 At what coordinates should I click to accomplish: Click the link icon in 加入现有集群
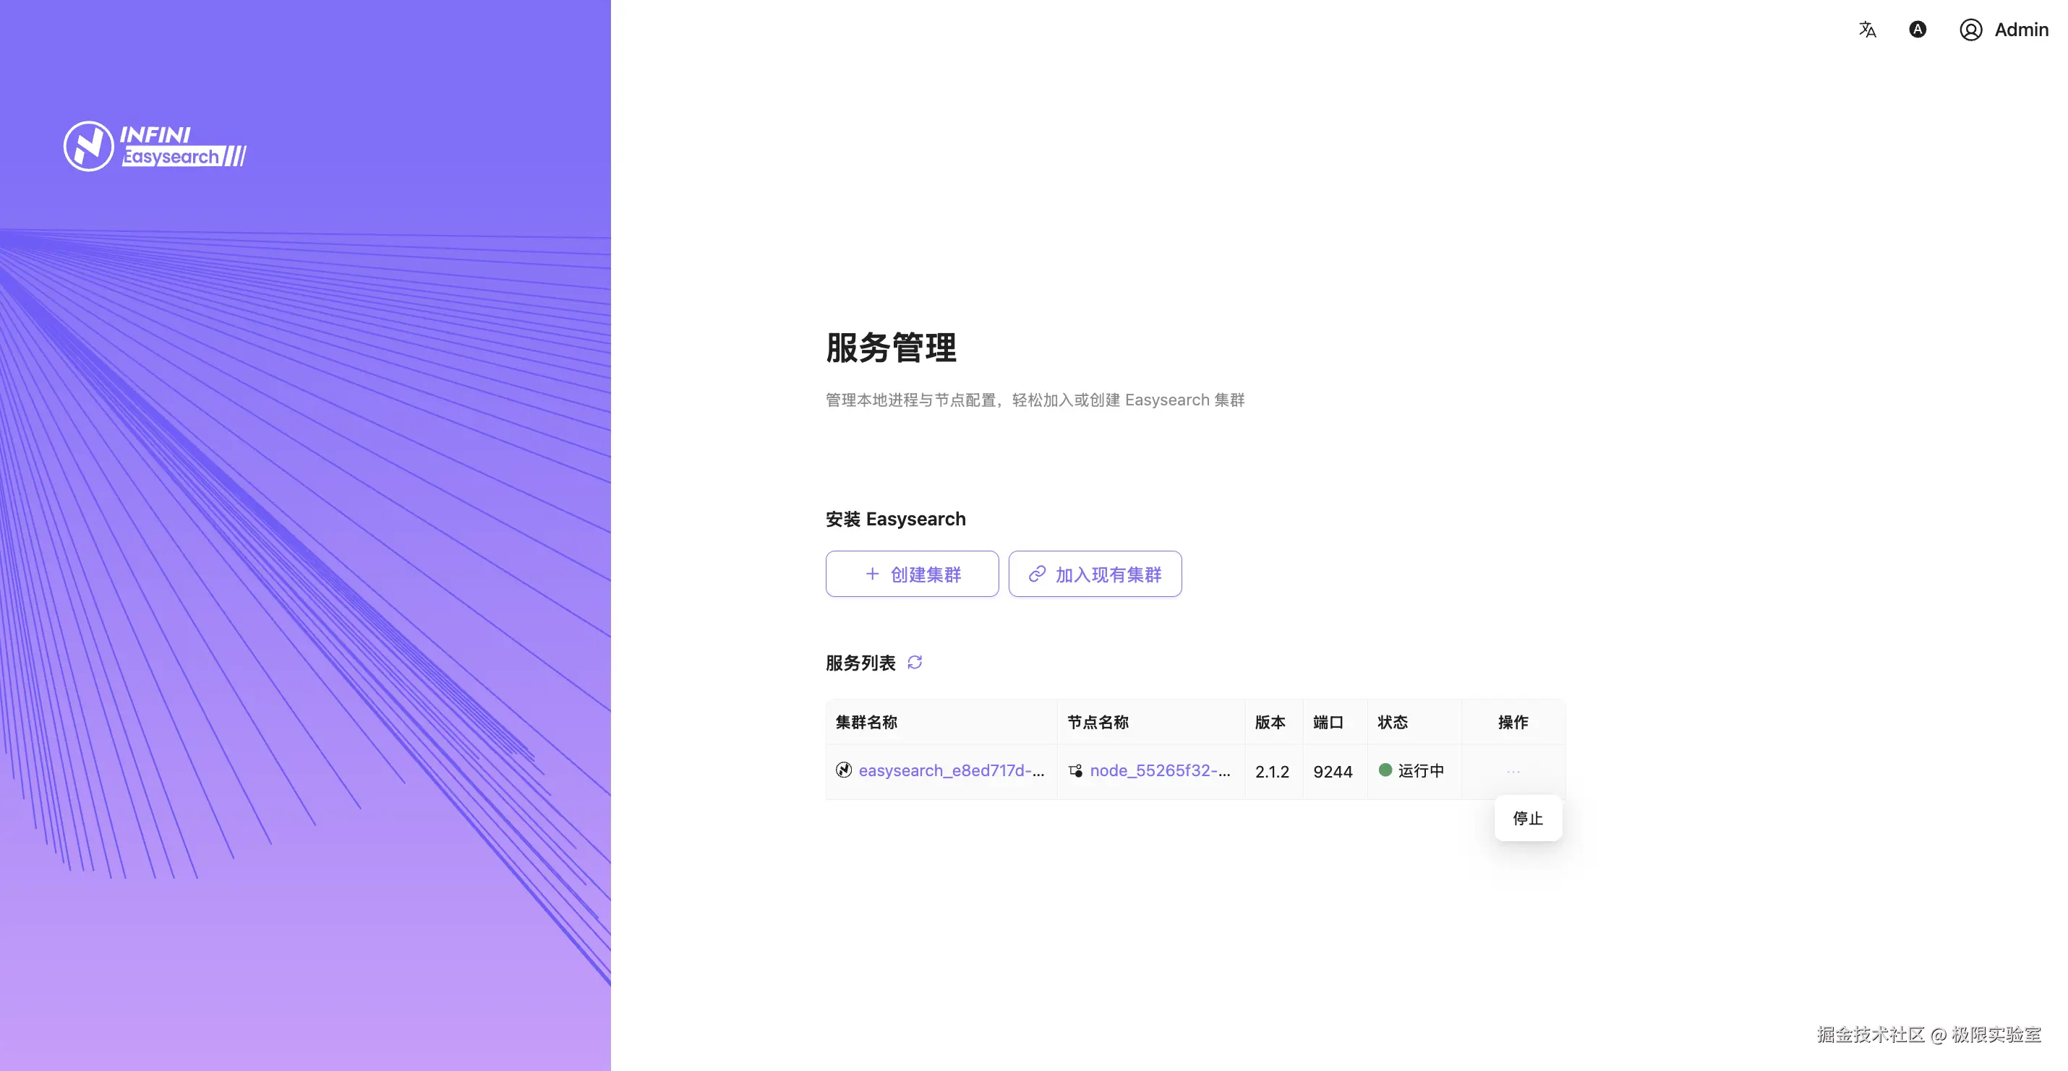point(1037,575)
